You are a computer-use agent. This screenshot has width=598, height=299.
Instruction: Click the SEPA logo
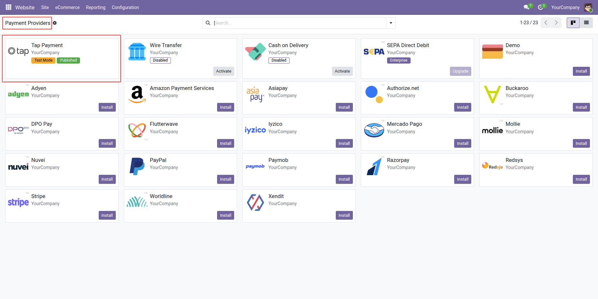[374, 52]
